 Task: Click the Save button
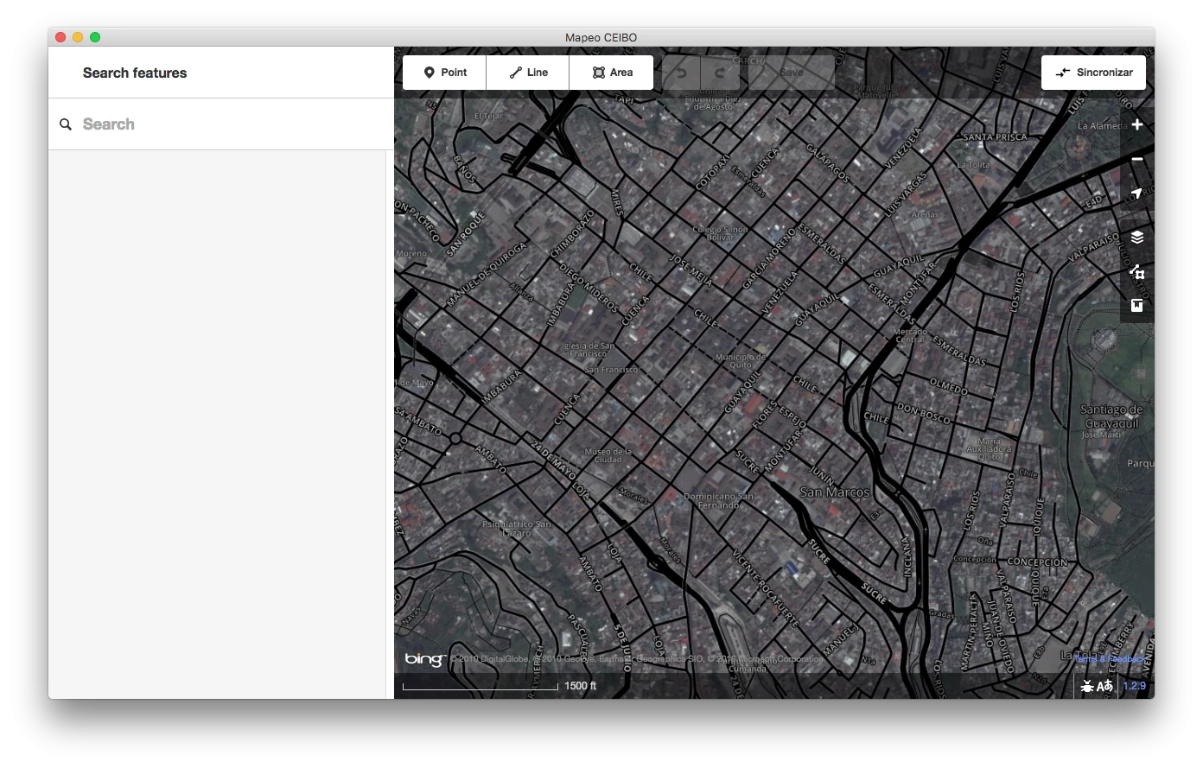(792, 73)
